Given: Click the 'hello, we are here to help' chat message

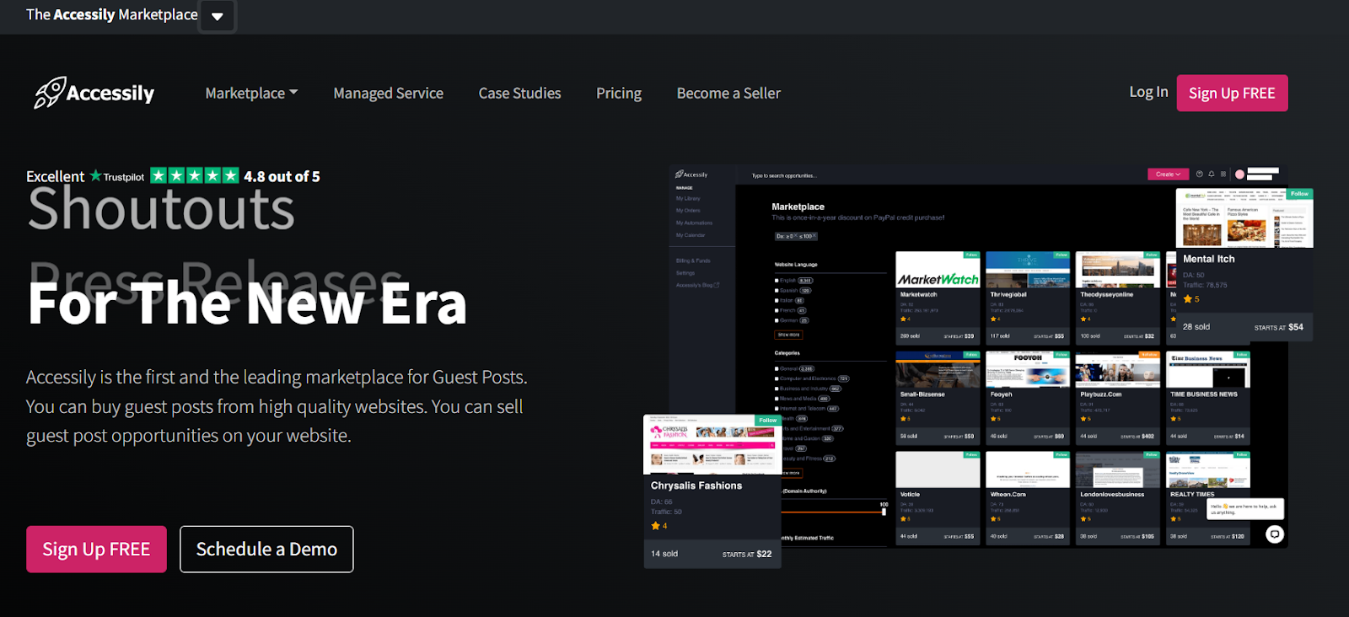Looking at the screenshot, I should coord(1245,509).
